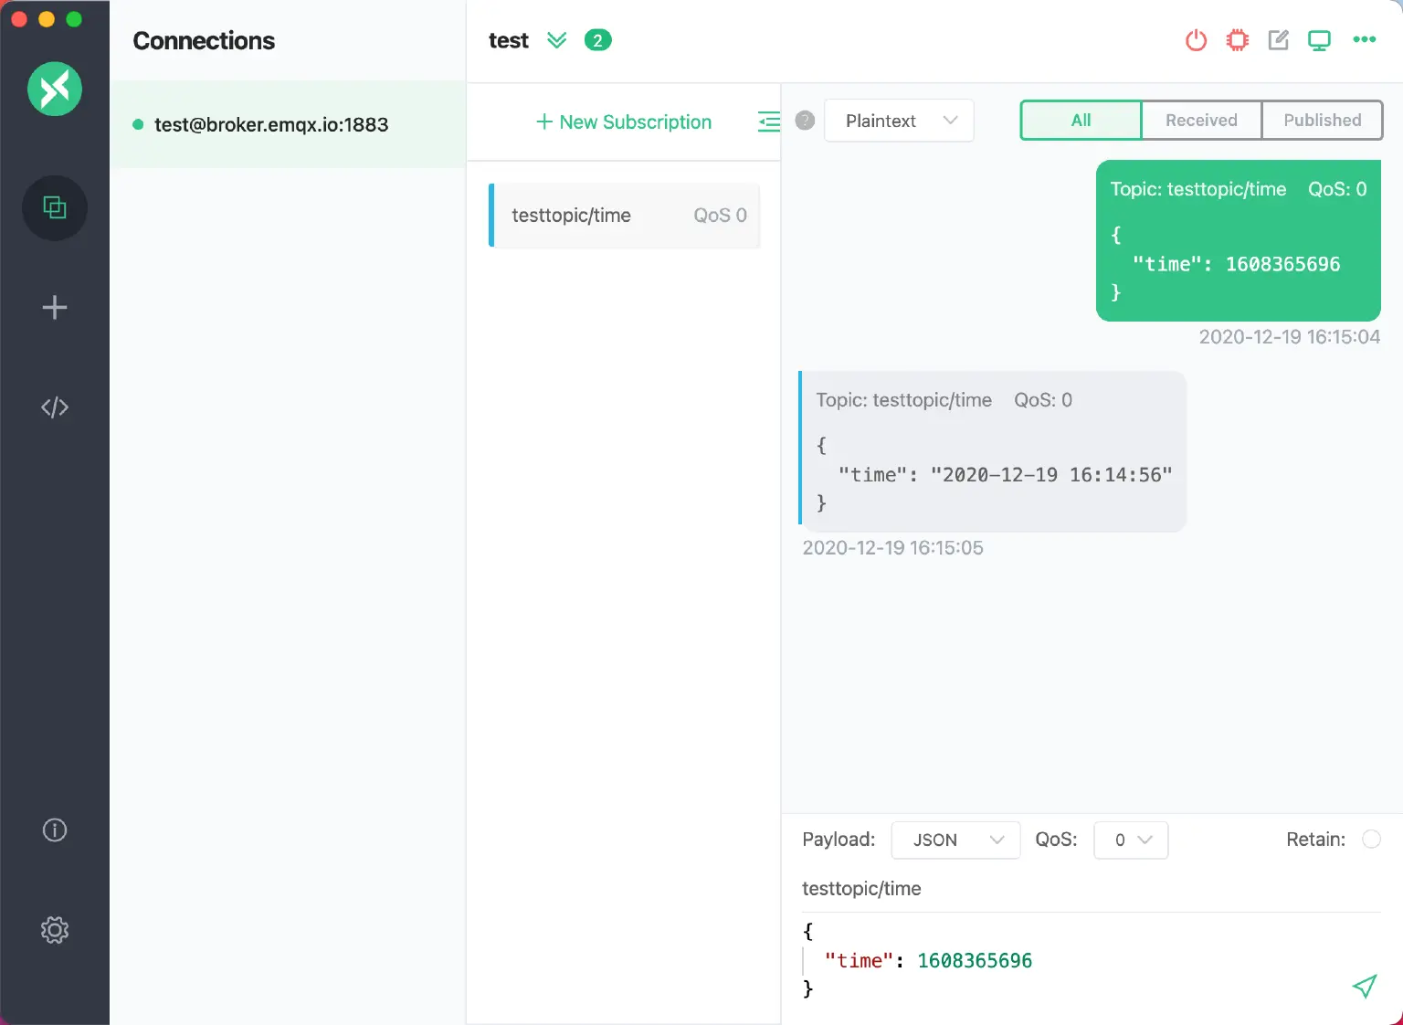This screenshot has width=1403, height=1025.
Task: Collapse connection details double chevron
Action: point(556,40)
